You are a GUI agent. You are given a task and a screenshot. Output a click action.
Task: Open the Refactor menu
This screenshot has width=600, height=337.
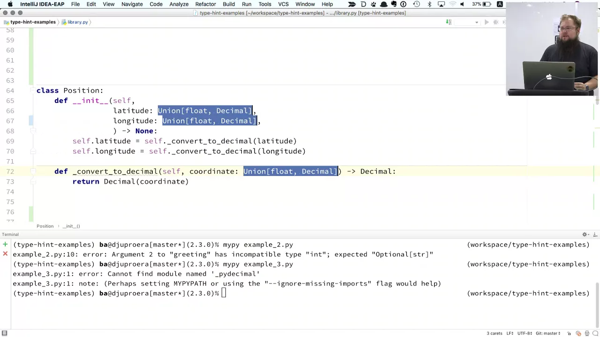[x=205, y=4]
